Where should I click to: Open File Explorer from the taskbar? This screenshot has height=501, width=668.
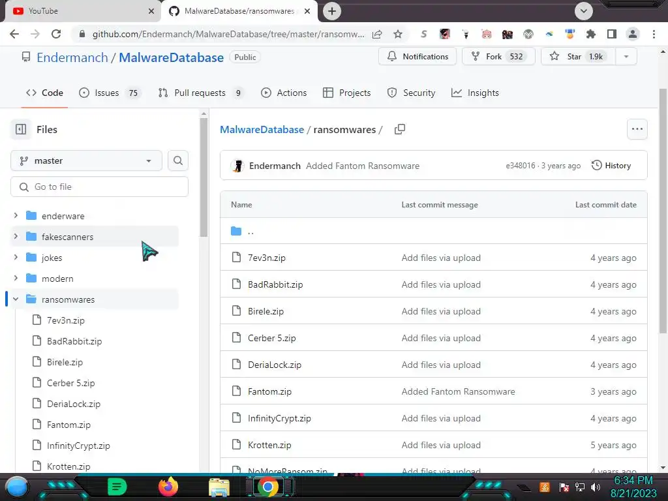coord(219,487)
